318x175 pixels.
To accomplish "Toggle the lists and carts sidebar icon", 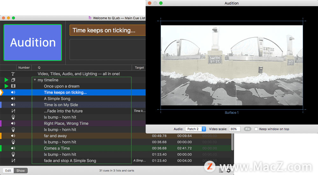I will (x=221, y=171).
